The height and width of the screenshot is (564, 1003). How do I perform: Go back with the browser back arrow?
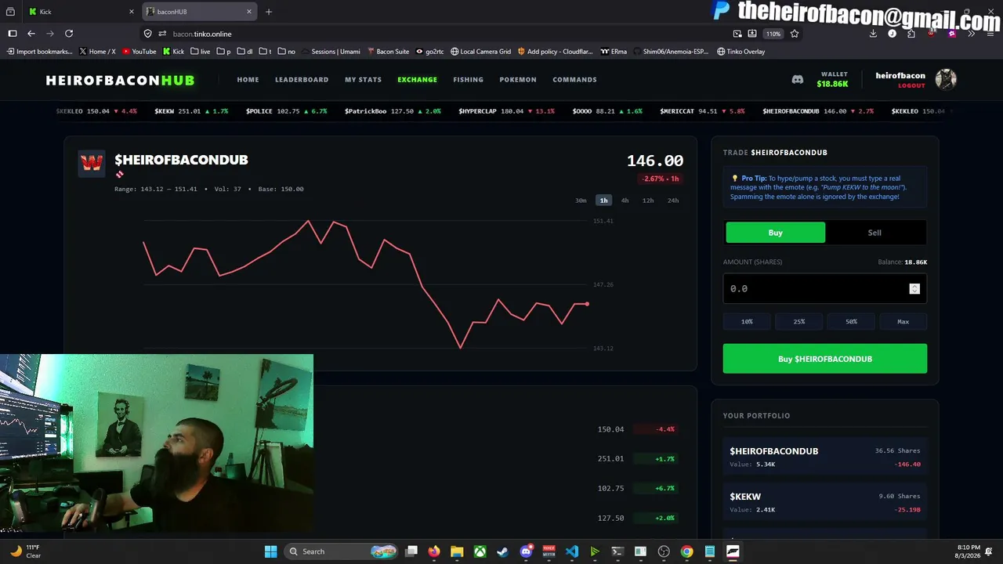[x=31, y=34]
